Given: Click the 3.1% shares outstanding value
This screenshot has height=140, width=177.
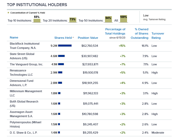Looking at the screenshot, I should click(x=146, y=93).
